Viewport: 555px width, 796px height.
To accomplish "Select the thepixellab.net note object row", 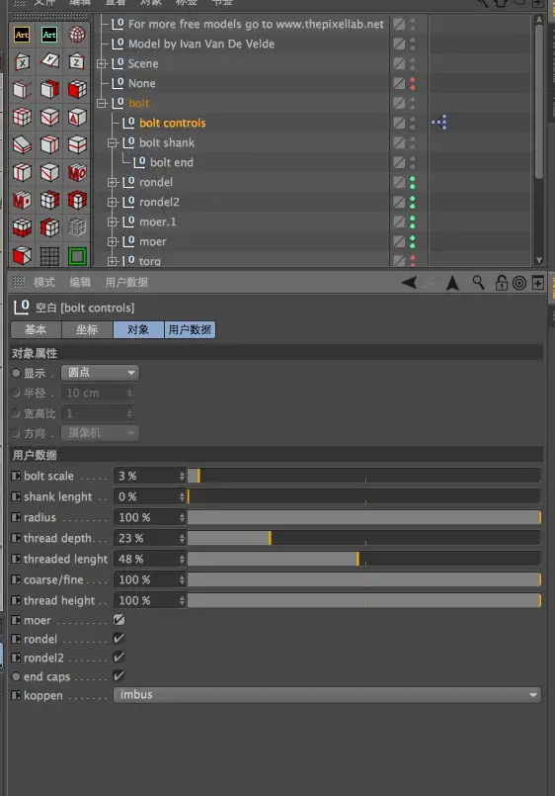I will tap(256, 24).
